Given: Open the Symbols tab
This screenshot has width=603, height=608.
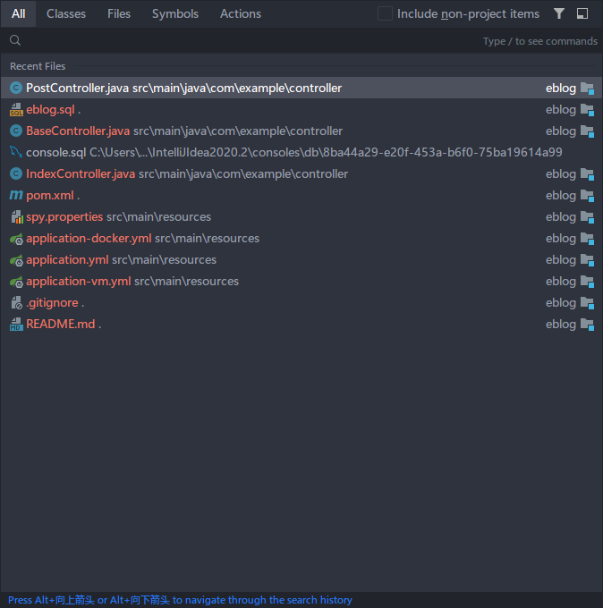Looking at the screenshot, I should click(x=175, y=13).
